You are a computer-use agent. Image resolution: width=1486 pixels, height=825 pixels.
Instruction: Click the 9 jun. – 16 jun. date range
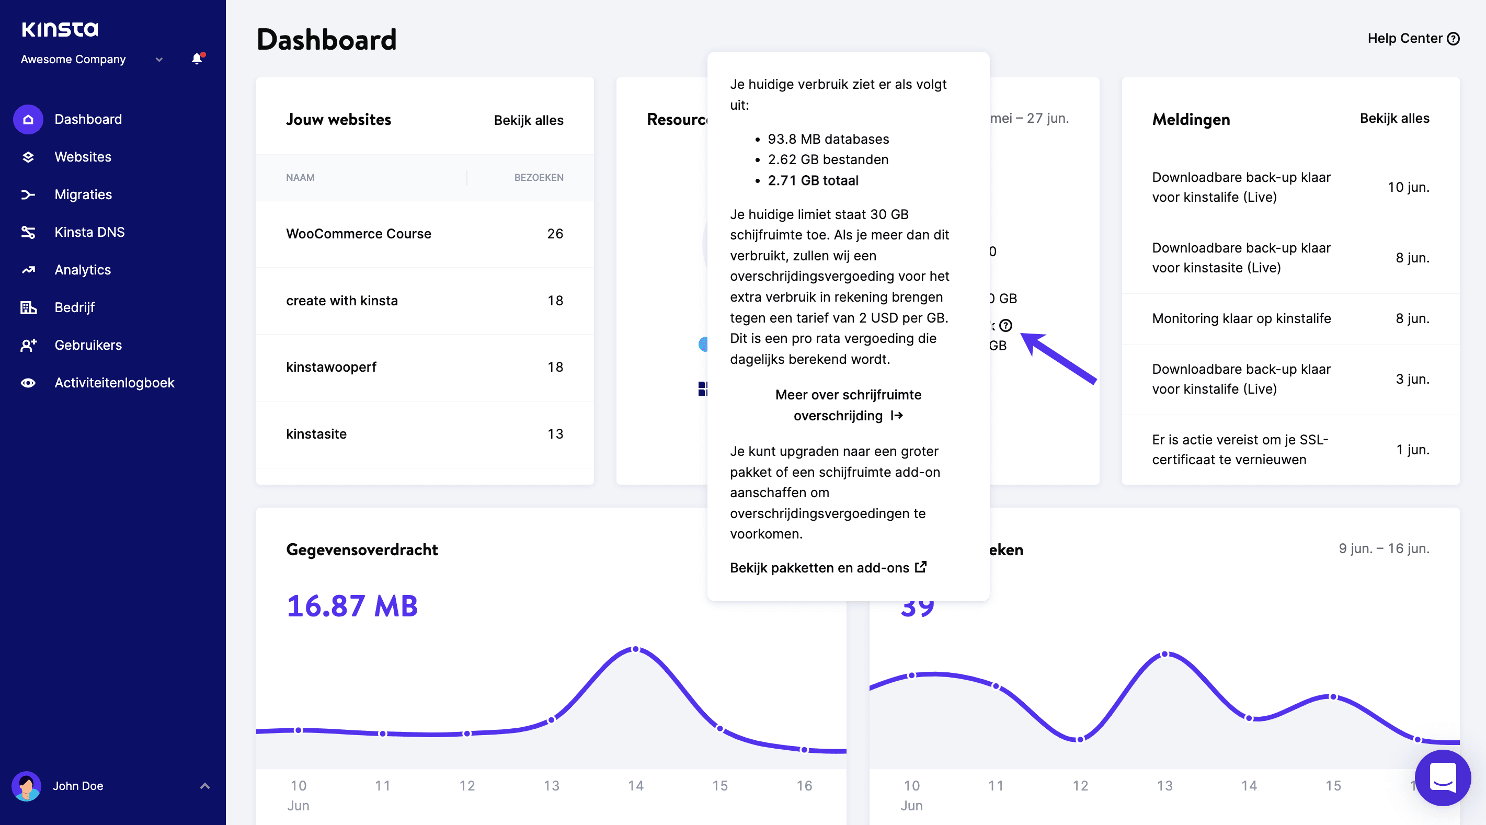(x=1384, y=548)
